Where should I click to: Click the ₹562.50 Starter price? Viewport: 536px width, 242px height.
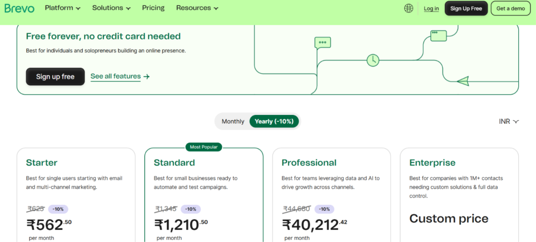(x=49, y=225)
